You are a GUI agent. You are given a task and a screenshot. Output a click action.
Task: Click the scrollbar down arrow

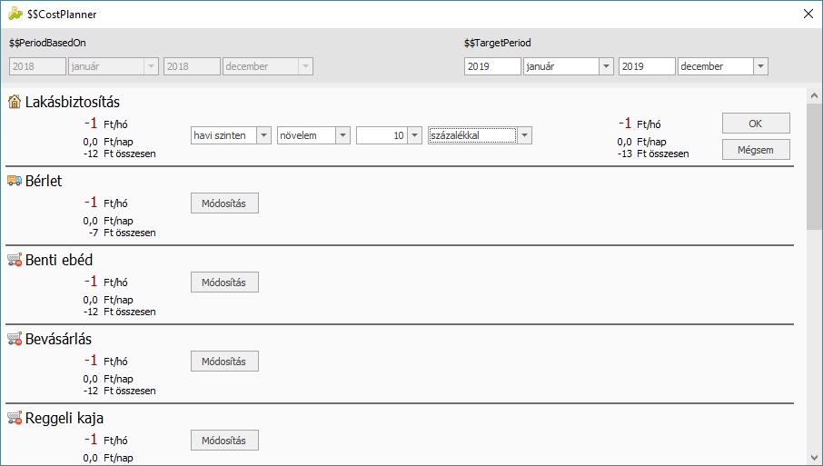pos(813,457)
